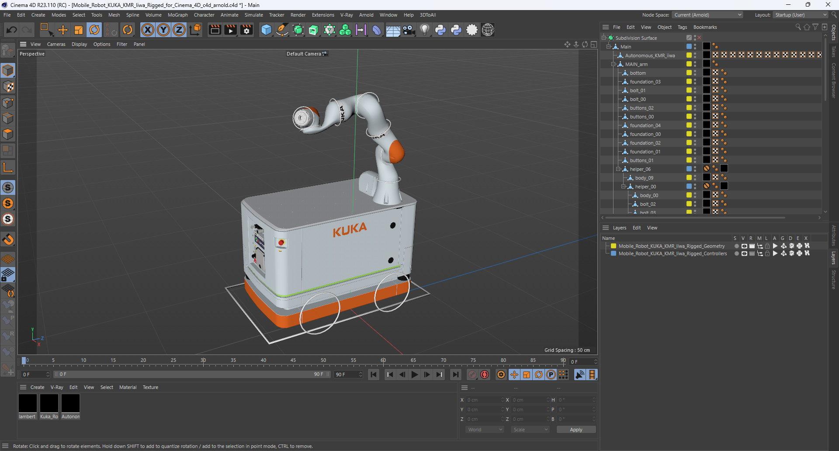The image size is (839, 451).
Task: Select foundation_03 object in tree
Action: (x=645, y=82)
